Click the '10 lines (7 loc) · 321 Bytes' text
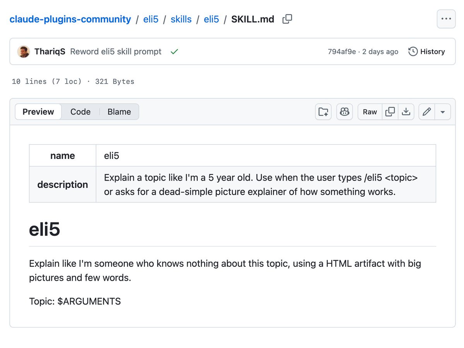Screen dimensions: 464x348 (73, 82)
